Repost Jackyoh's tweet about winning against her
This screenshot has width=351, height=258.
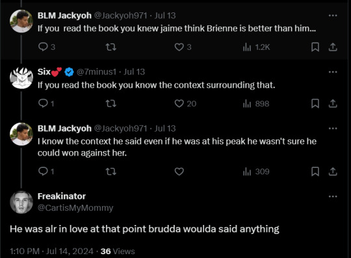[x=110, y=172]
